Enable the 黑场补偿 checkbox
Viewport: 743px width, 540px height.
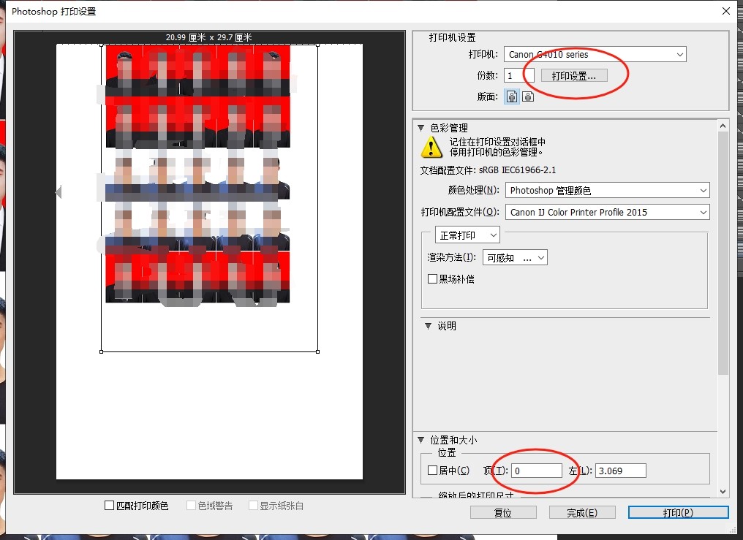(x=432, y=278)
